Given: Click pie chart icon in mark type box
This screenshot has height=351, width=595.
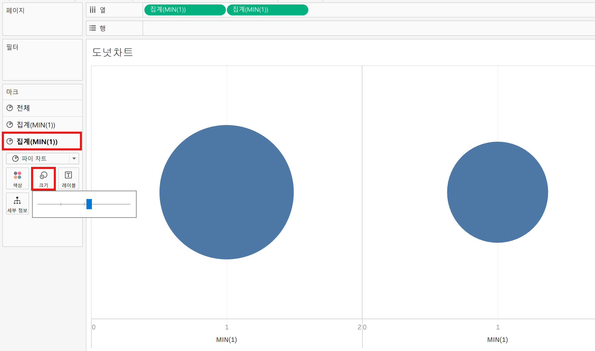Looking at the screenshot, I should click(15, 159).
